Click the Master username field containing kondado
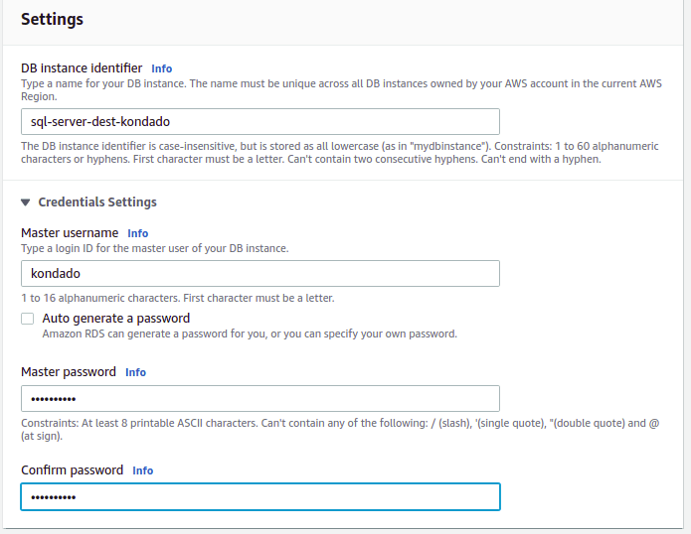 (259, 273)
